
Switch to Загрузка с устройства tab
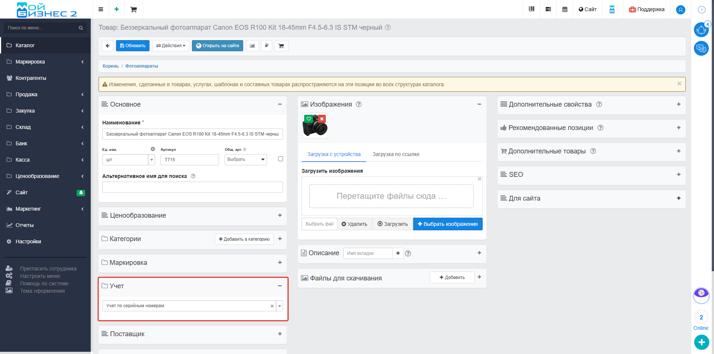click(334, 154)
